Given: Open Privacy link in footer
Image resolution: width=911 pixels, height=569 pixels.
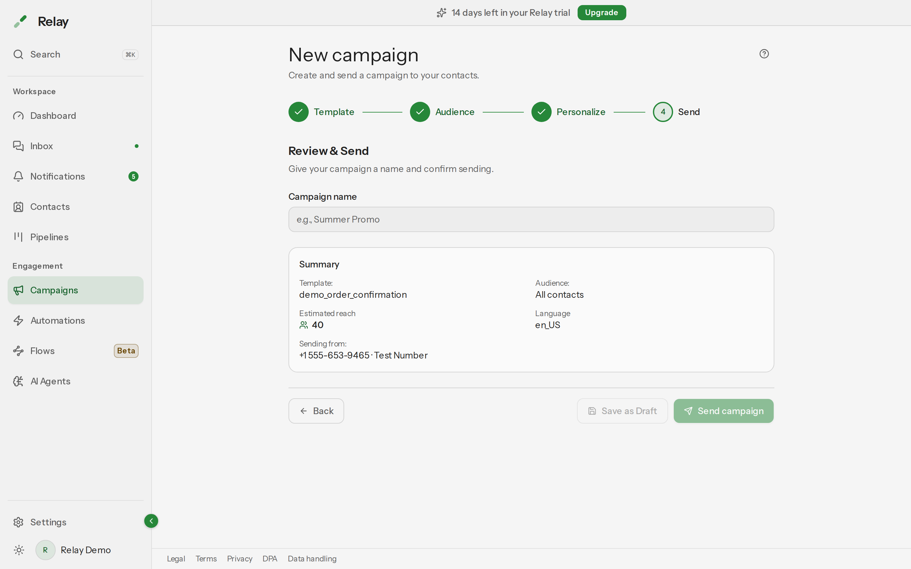Looking at the screenshot, I should point(239,559).
